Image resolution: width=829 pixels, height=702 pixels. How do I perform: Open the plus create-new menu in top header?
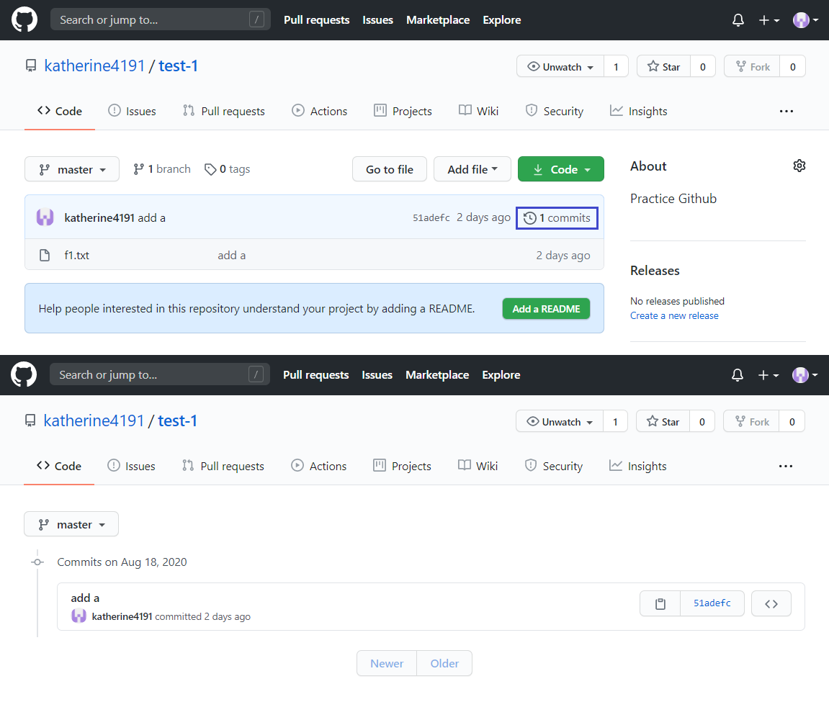pyautogui.click(x=768, y=20)
